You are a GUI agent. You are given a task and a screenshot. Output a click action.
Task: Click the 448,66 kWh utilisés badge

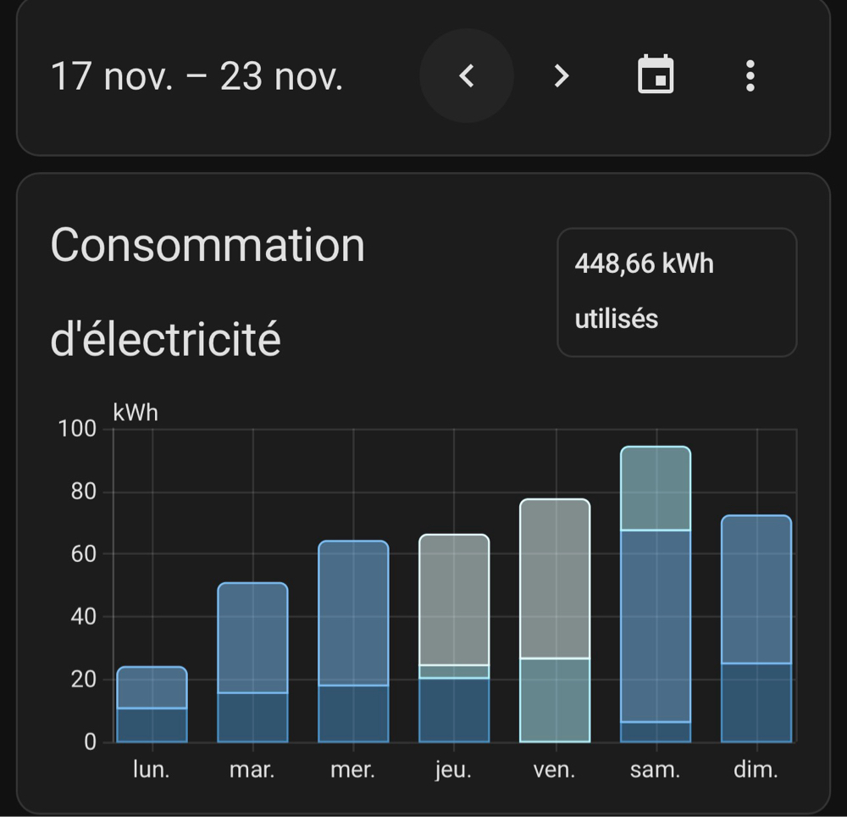click(x=676, y=292)
